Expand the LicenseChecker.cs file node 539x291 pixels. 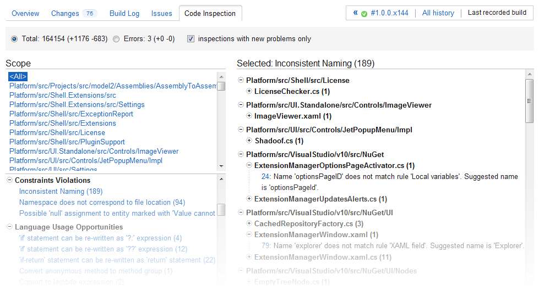click(x=249, y=91)
